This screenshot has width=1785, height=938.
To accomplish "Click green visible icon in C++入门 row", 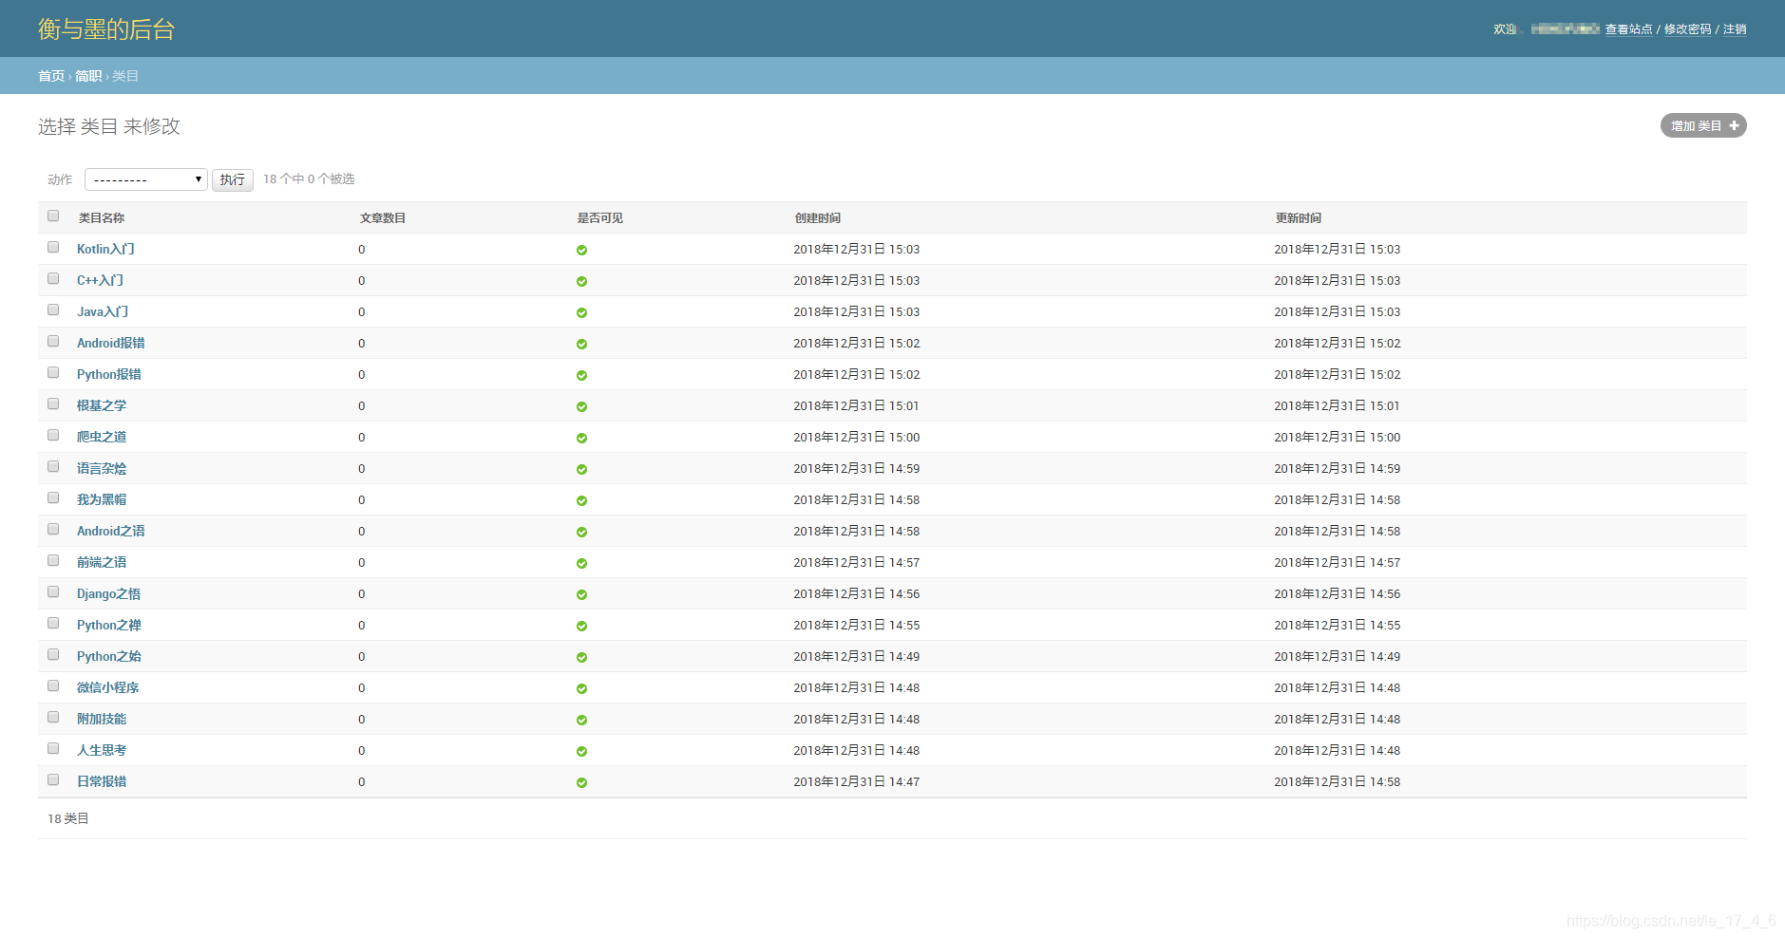I will [x=581, y=281].
